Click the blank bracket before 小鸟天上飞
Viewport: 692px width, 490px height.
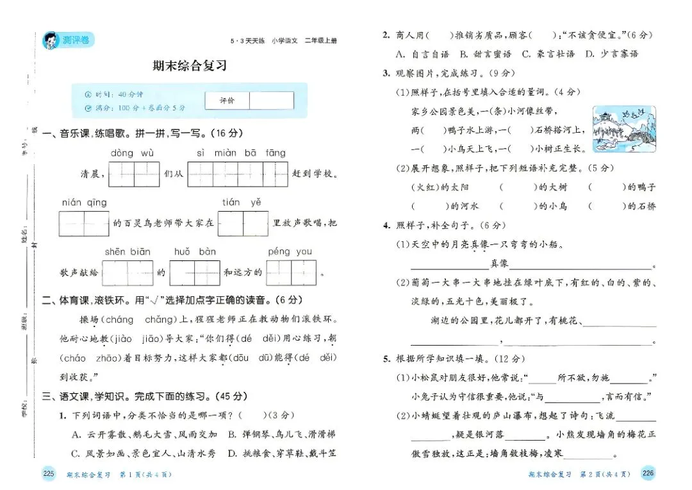pos(434,149)
